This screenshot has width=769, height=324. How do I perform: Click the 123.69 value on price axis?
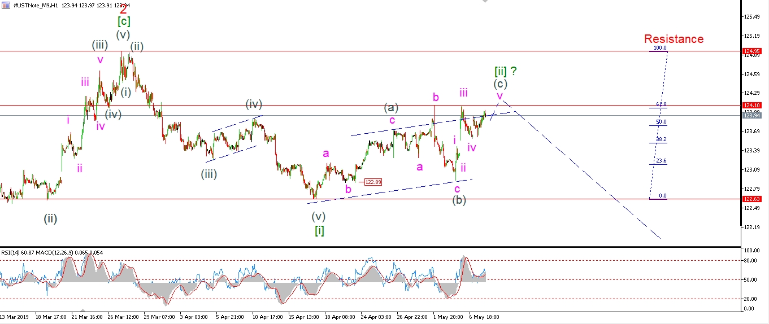(x=753, y=132)
